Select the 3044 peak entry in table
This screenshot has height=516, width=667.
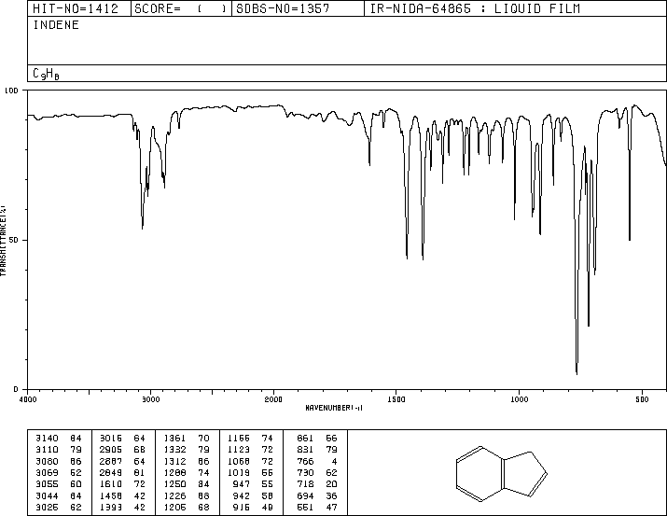point(59,496)
